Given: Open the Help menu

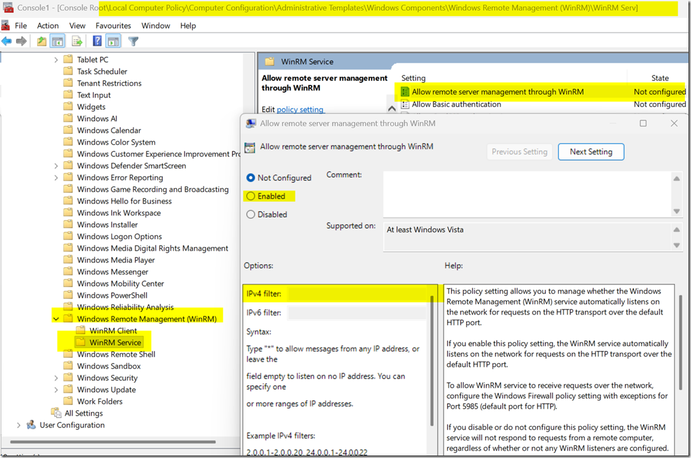Looking at the screenshot, I should pos(188,26).
